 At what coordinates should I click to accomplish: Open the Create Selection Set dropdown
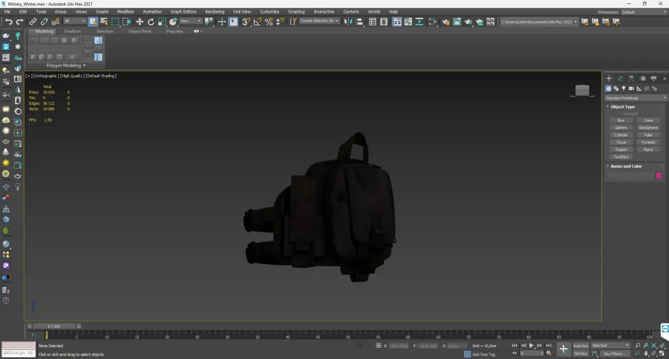pyautogui.click(x=319, y=21)
